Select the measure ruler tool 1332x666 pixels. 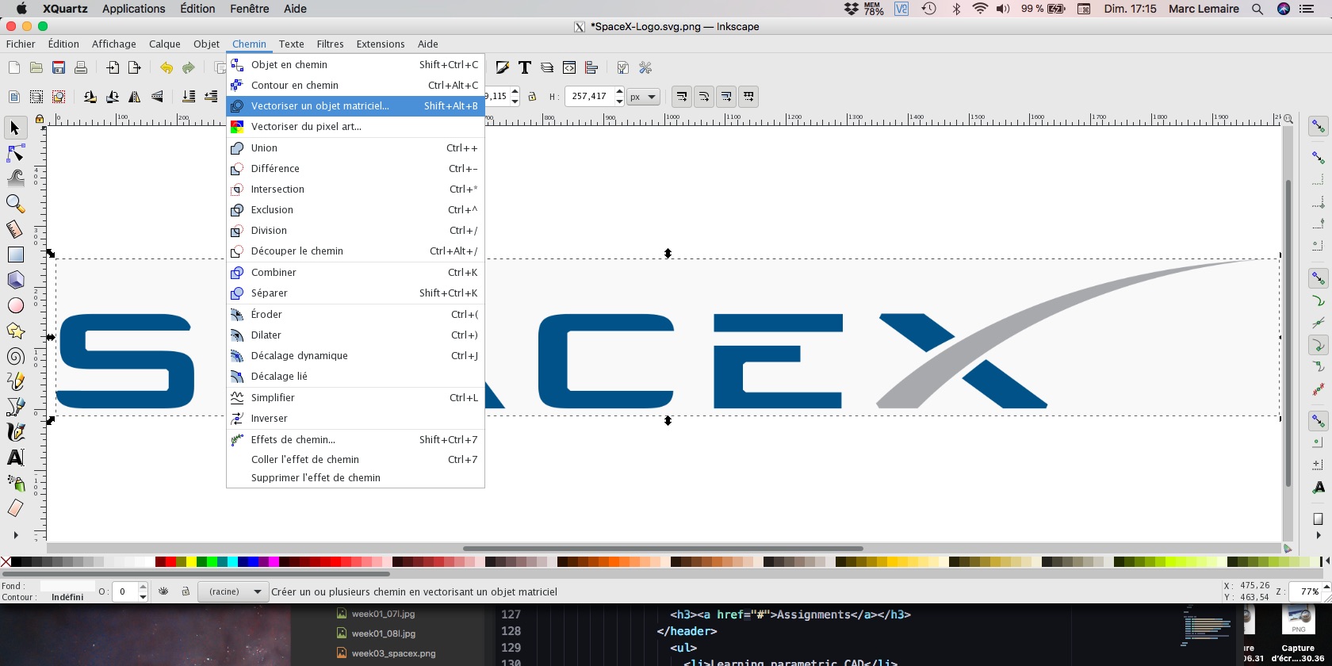(x=15, y=229)
